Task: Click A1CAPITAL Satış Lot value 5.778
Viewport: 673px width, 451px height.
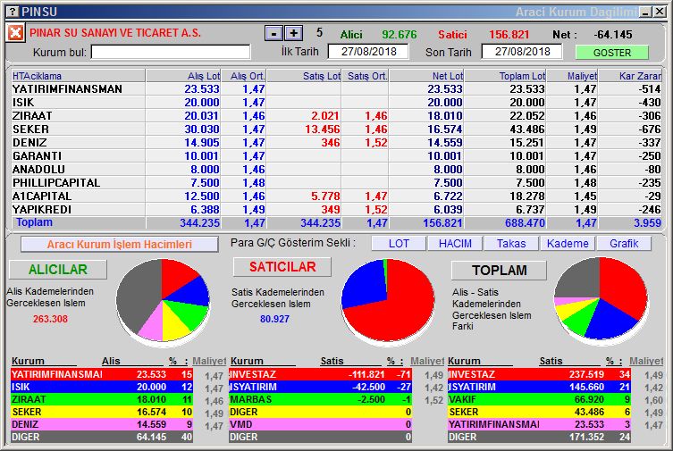Action: point(325,196)
